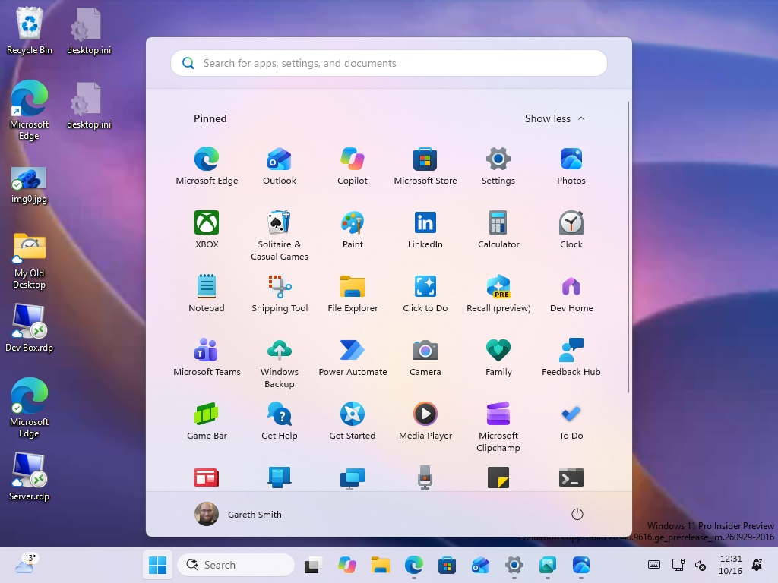
Task: Open LinkedIn pinned app
Action: pyautogui.click(x=425, y=229)
